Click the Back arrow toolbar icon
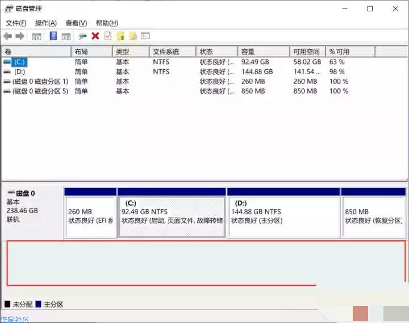 [x=8, y=36]
